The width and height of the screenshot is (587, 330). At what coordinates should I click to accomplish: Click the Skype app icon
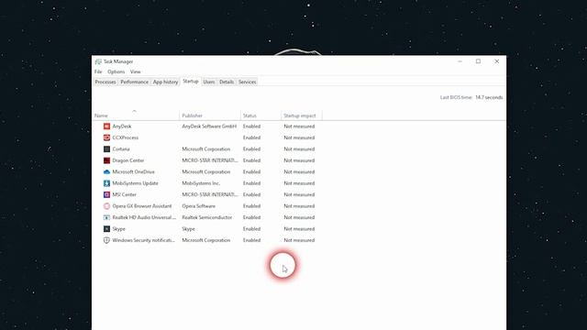[106, 229]
